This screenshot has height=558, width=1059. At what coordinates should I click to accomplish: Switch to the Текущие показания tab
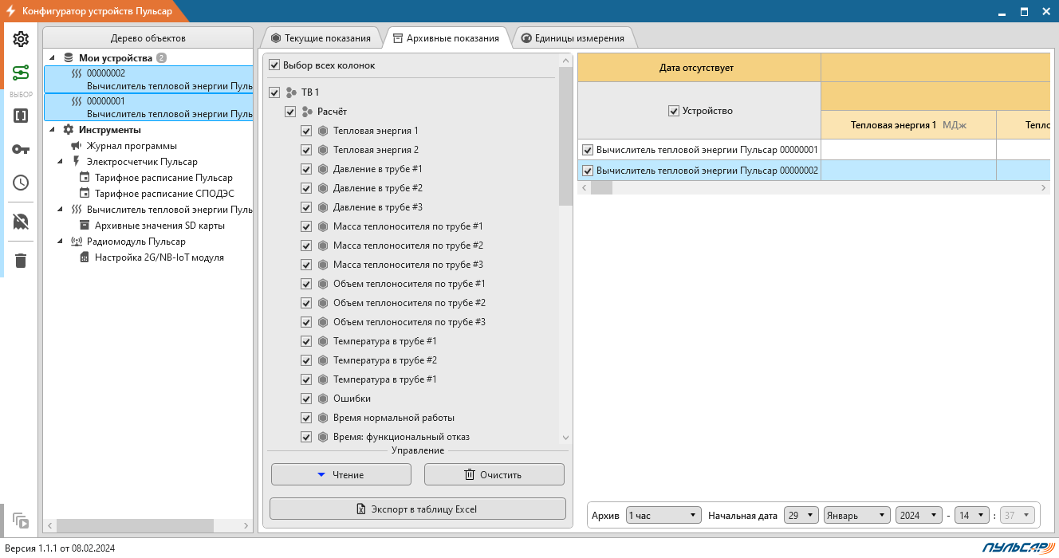pyautogui.click(x=321, y=38)
